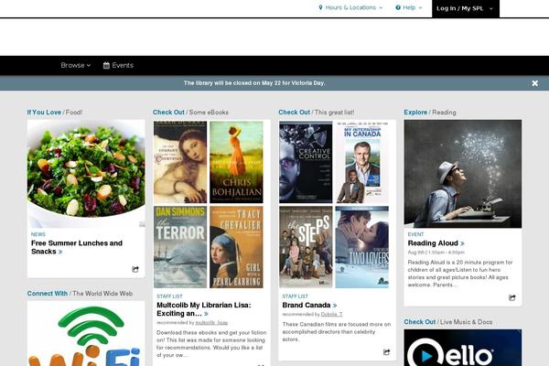Open Multcolib My Librarian Lisa staff list
Viewport: 549px width, 366px height.
tap(204, 309)
